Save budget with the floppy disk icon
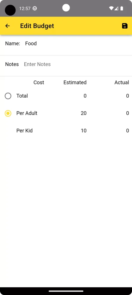This screenshot has height=295, width=132. pyautogui.click(x=125, y=26)
